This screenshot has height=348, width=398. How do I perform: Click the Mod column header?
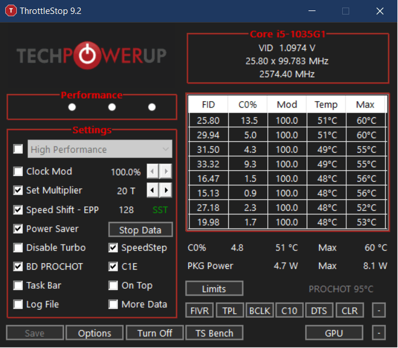click(287, 105)
